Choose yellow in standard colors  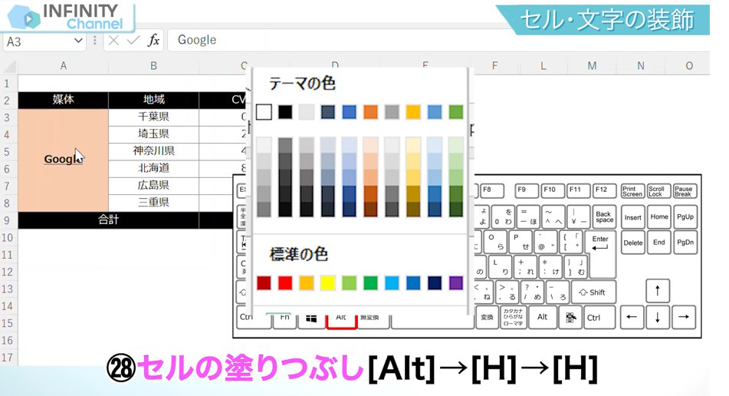pos(328,283)
